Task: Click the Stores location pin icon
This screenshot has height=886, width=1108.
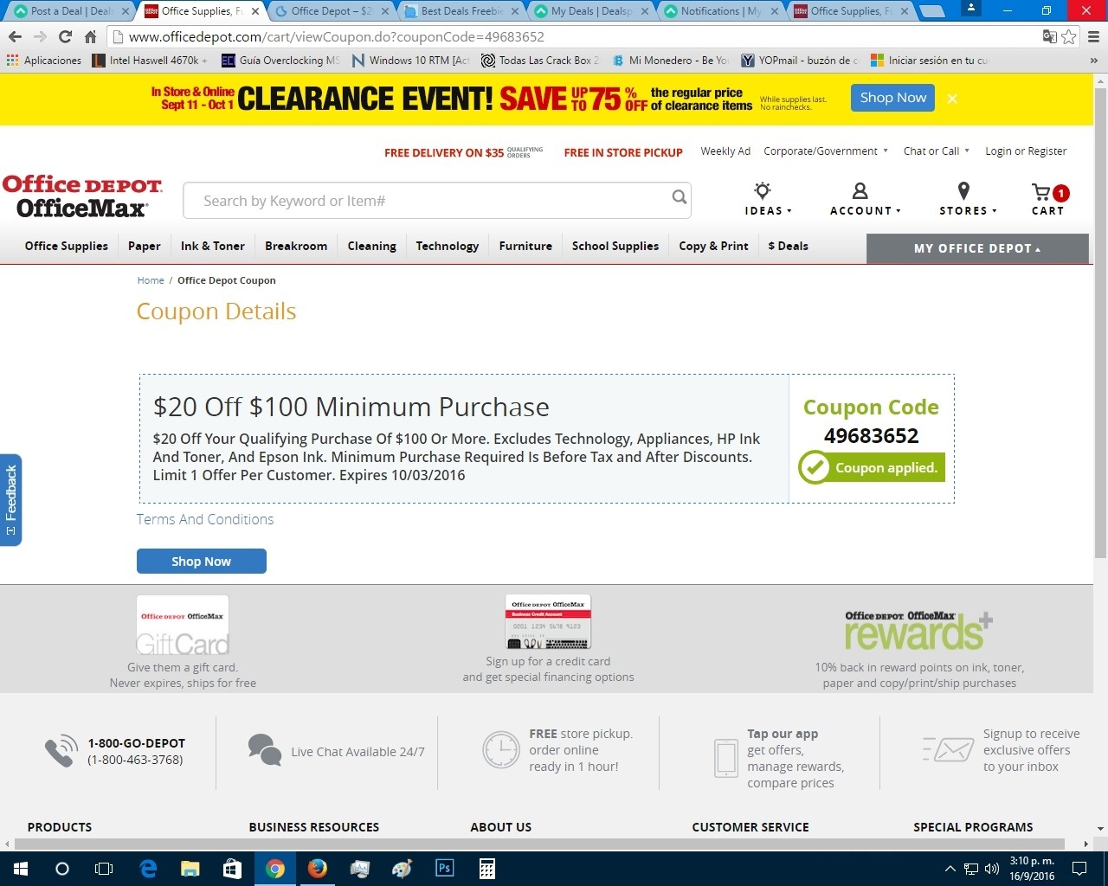Action: (x=963, y=191)
